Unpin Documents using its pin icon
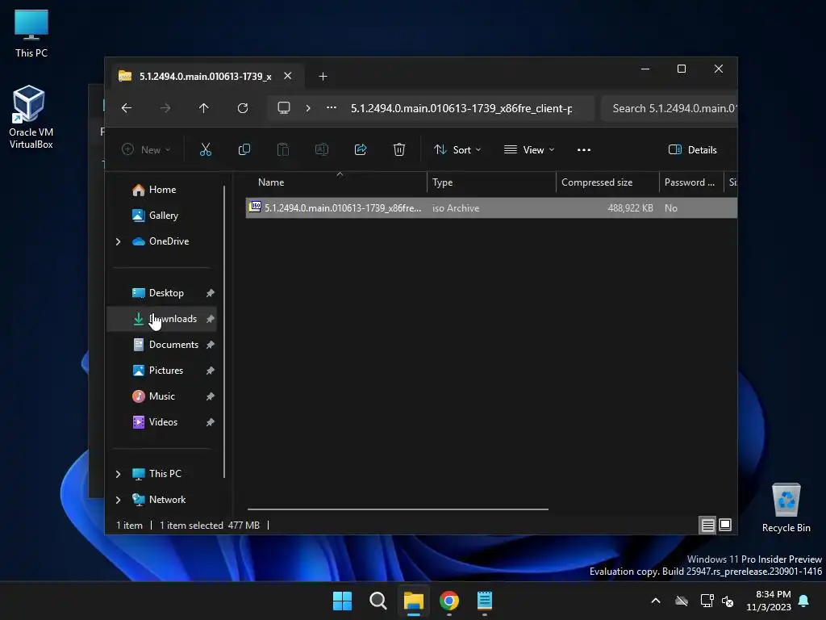 pos(211,345)
